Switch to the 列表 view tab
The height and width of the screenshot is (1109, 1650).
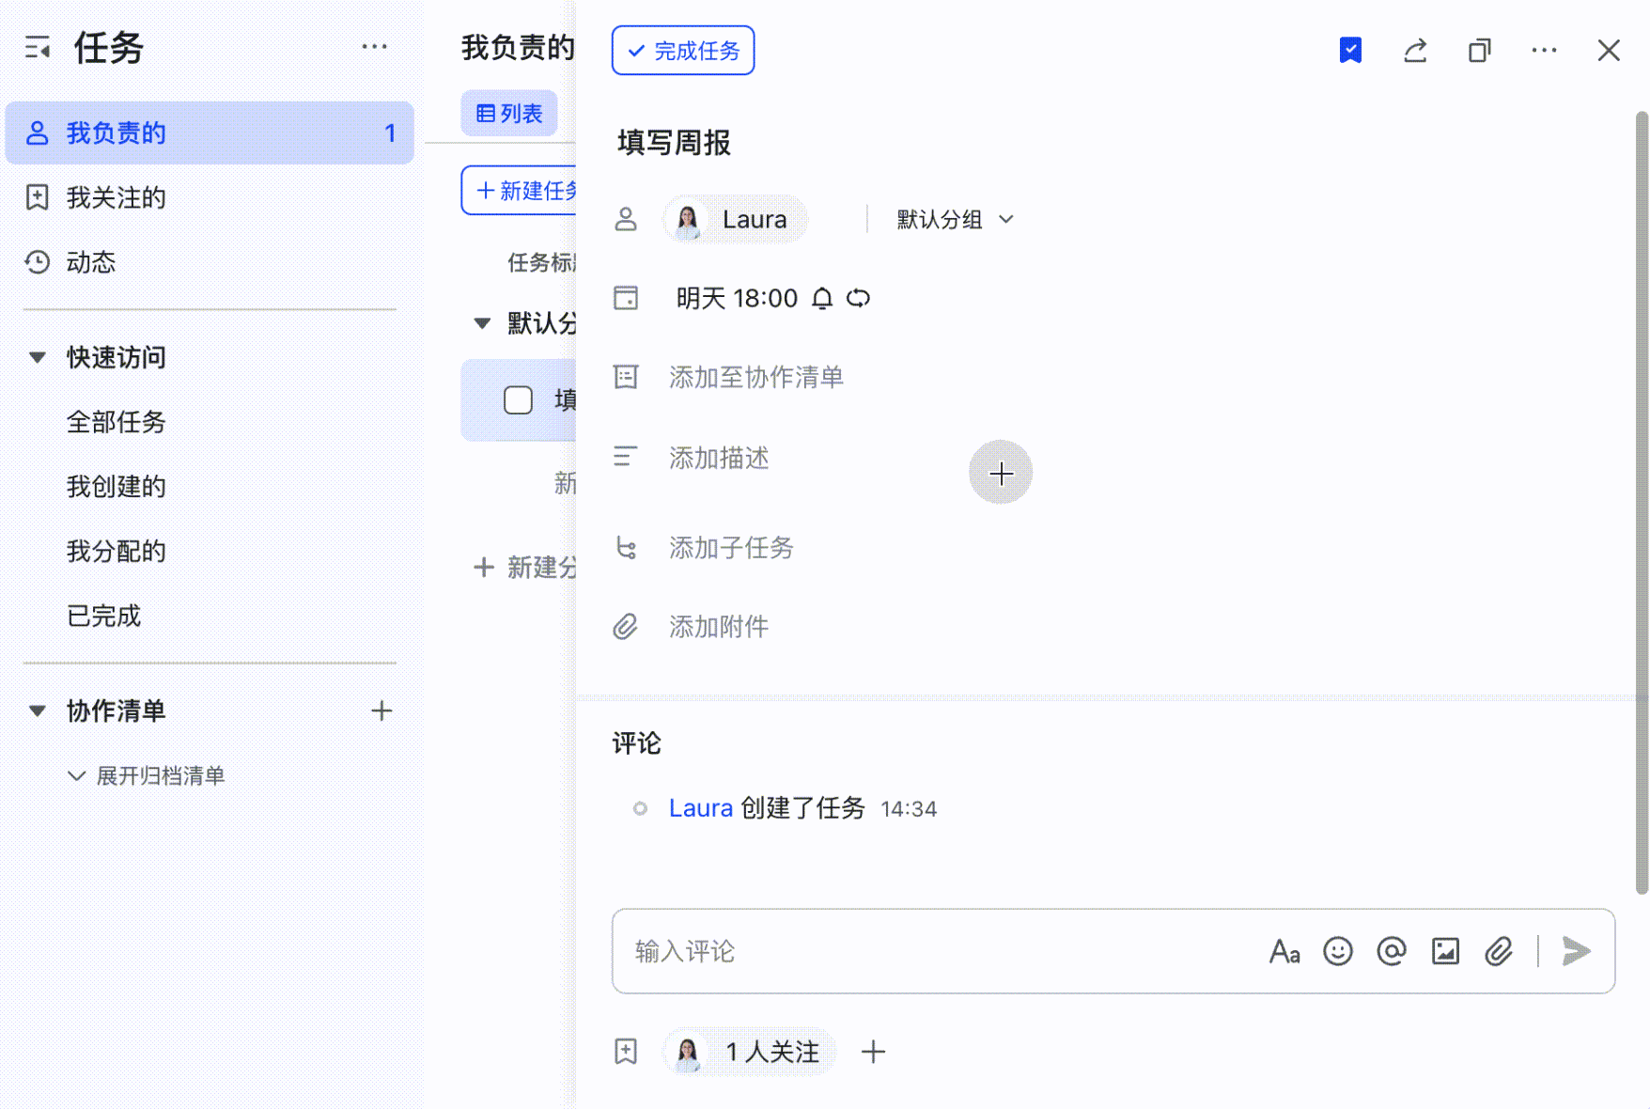[509, 114]
